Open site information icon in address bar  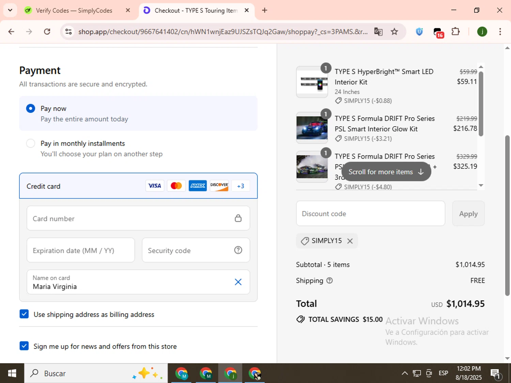[68, 32]
